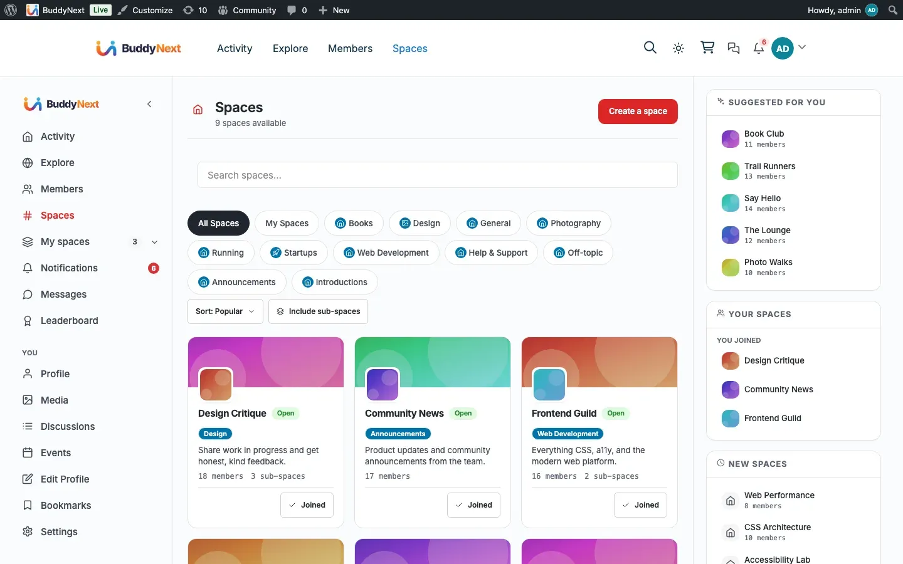Open Messages in the left sidebar
Viewport: 903px width, 564px height.
click(90, 295)
